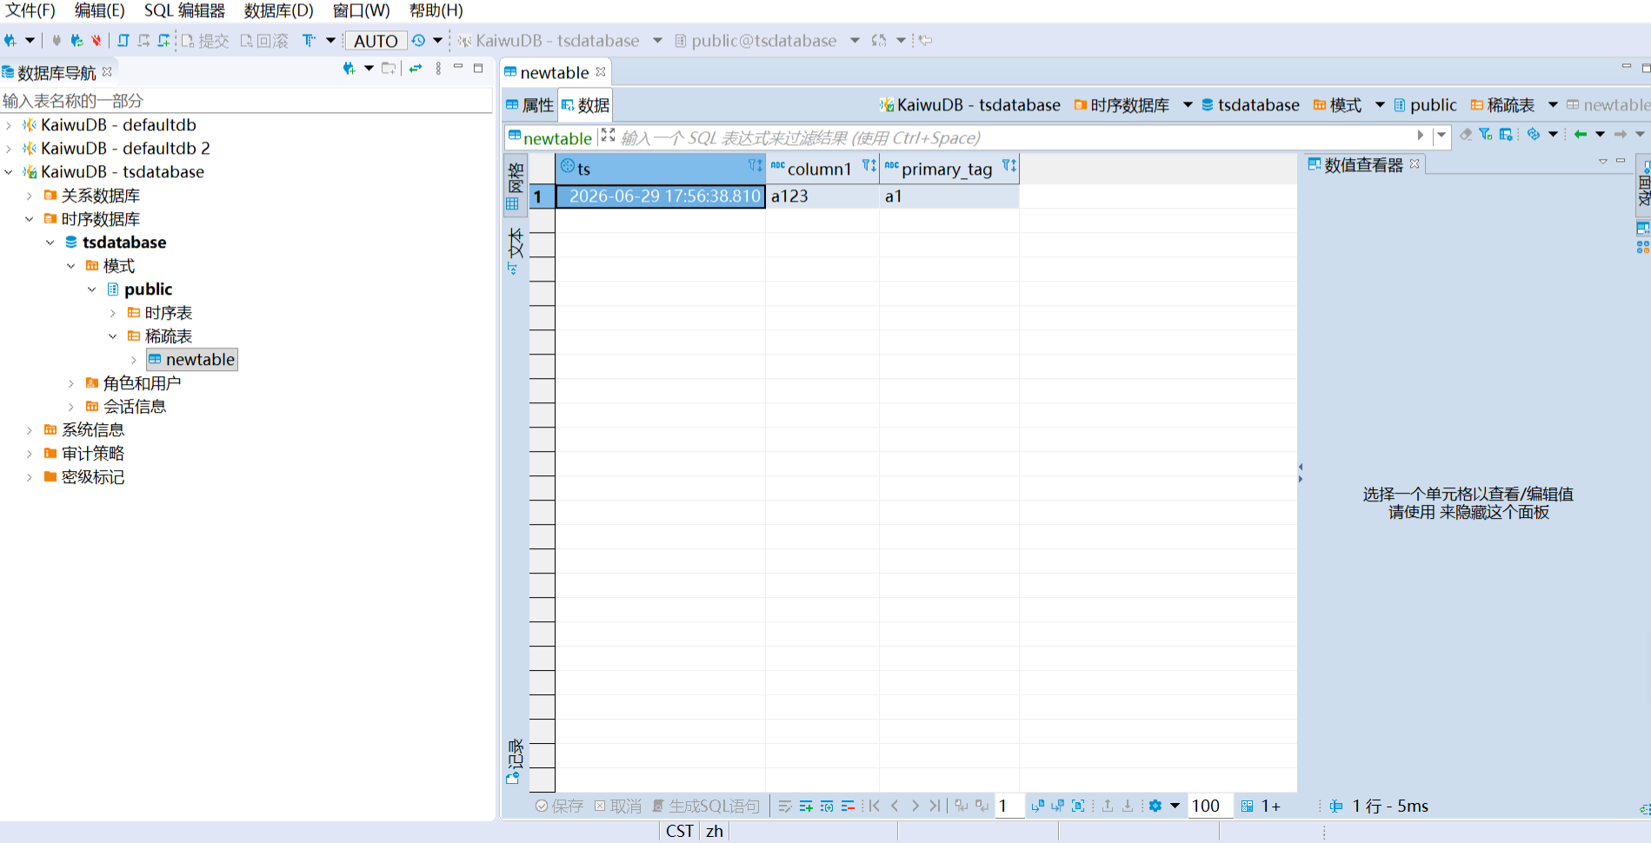Toggle the 记录 record panel at bottom-left
Viewport: 1651px width, 843px height.
[514, 760]
